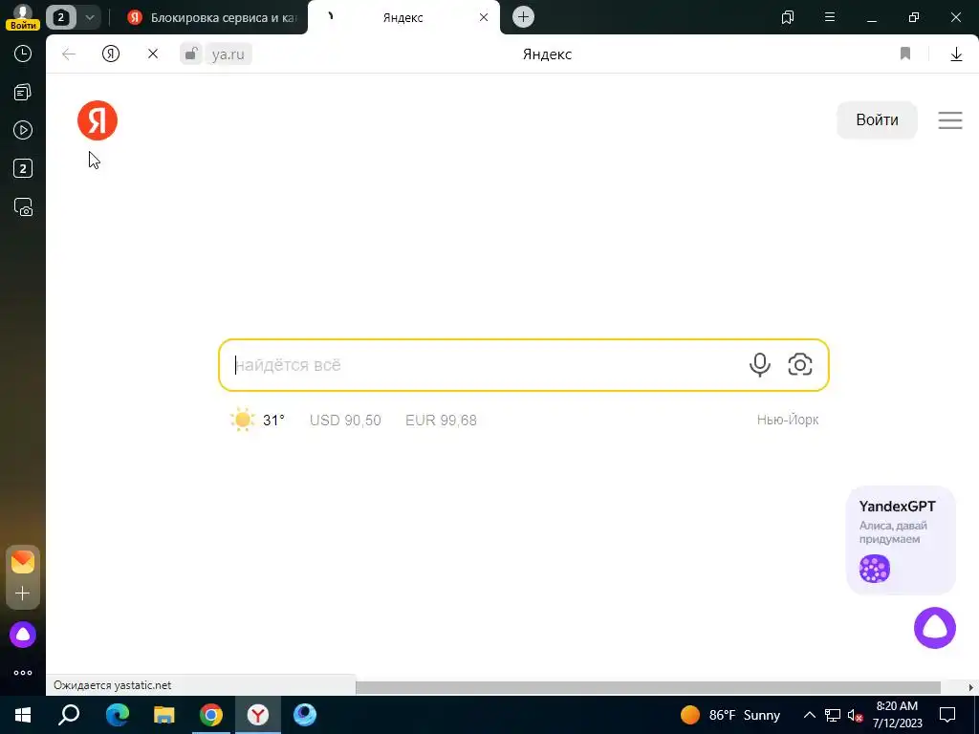Open the collections notes icon in sidebar

click(x=23, y=93)
